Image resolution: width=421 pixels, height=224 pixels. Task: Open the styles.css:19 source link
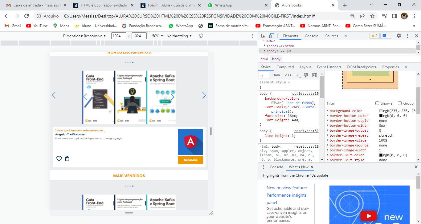pyautogui.click(x=305, y=94)
